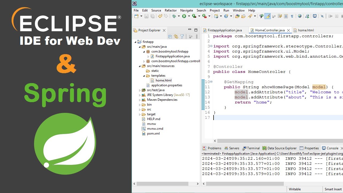The width and height of the screenshot is (343, 193).
Task: Expand the src/test/java folder
Action: point(140,90)
